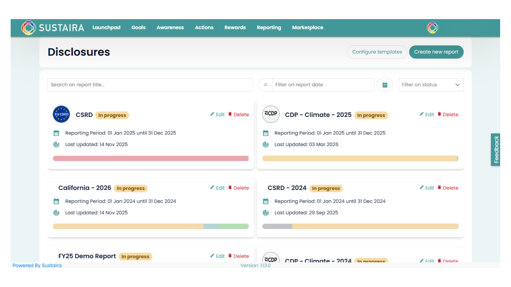This screenshot has width=511, height=287.
Task: Click the Sustaira logo in the header
Action: coord(52,28)
